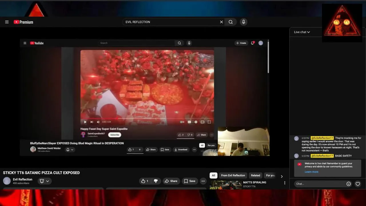Select the Related suggestions chip
Screen dimensions: 366x206
click(256, 175)
